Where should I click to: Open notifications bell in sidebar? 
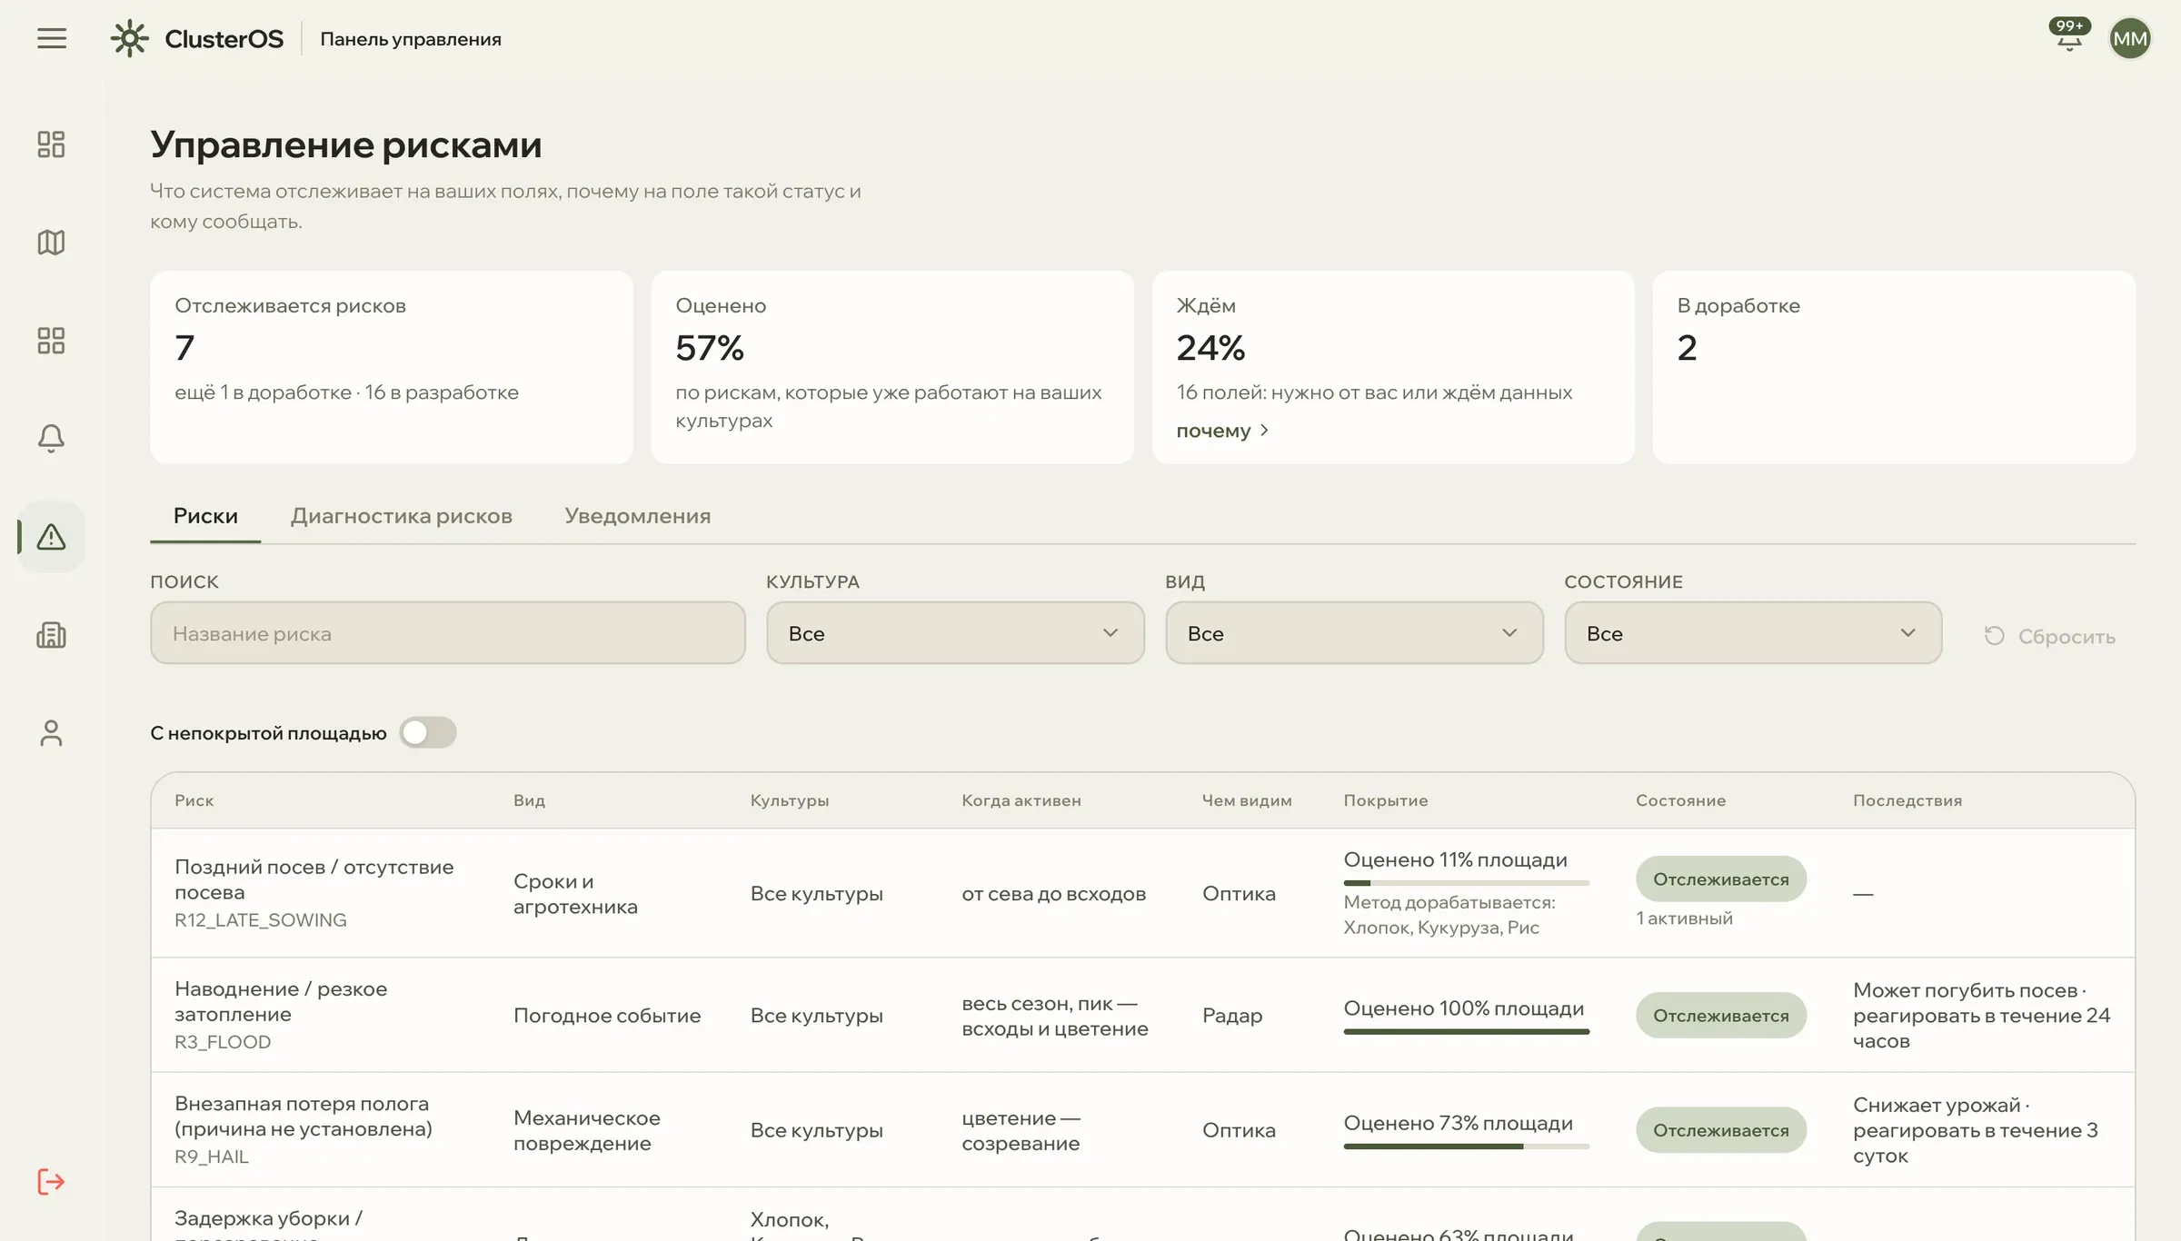click(x=51, y=439)
